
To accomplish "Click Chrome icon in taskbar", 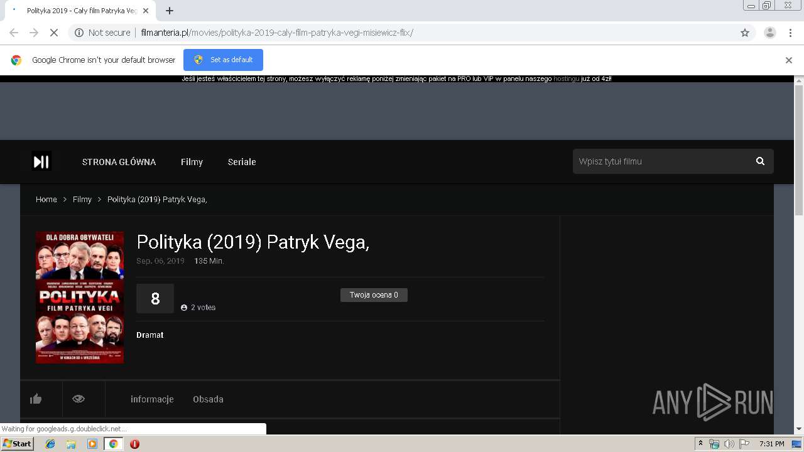I will 113,444.
